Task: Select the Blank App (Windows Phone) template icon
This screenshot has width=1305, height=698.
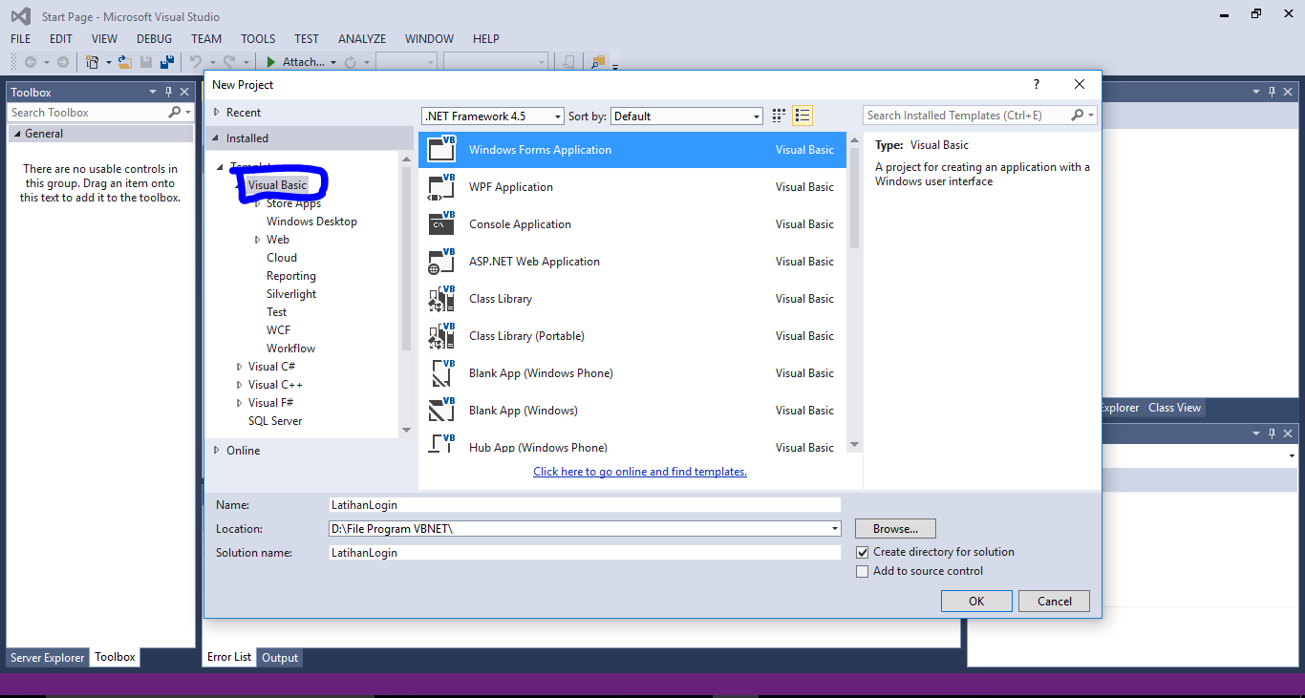Action: coord(441,372)
